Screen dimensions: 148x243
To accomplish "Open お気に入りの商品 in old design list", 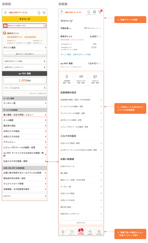I will (25, 131).
